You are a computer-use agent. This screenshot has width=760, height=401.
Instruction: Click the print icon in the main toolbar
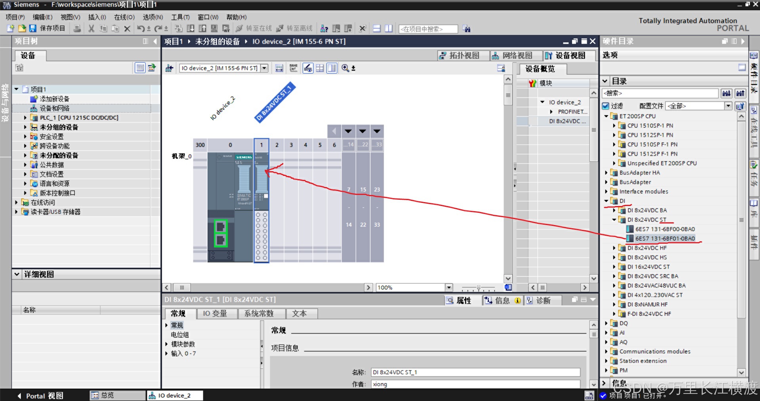click(x=77, y=29)
